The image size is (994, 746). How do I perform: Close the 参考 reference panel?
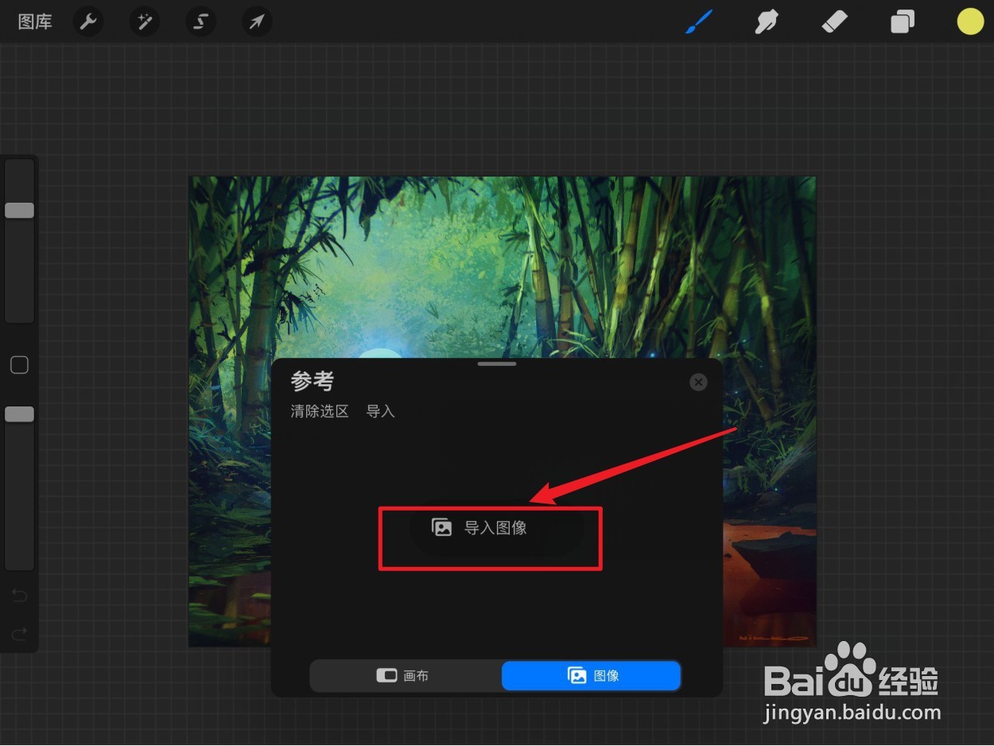698,383
